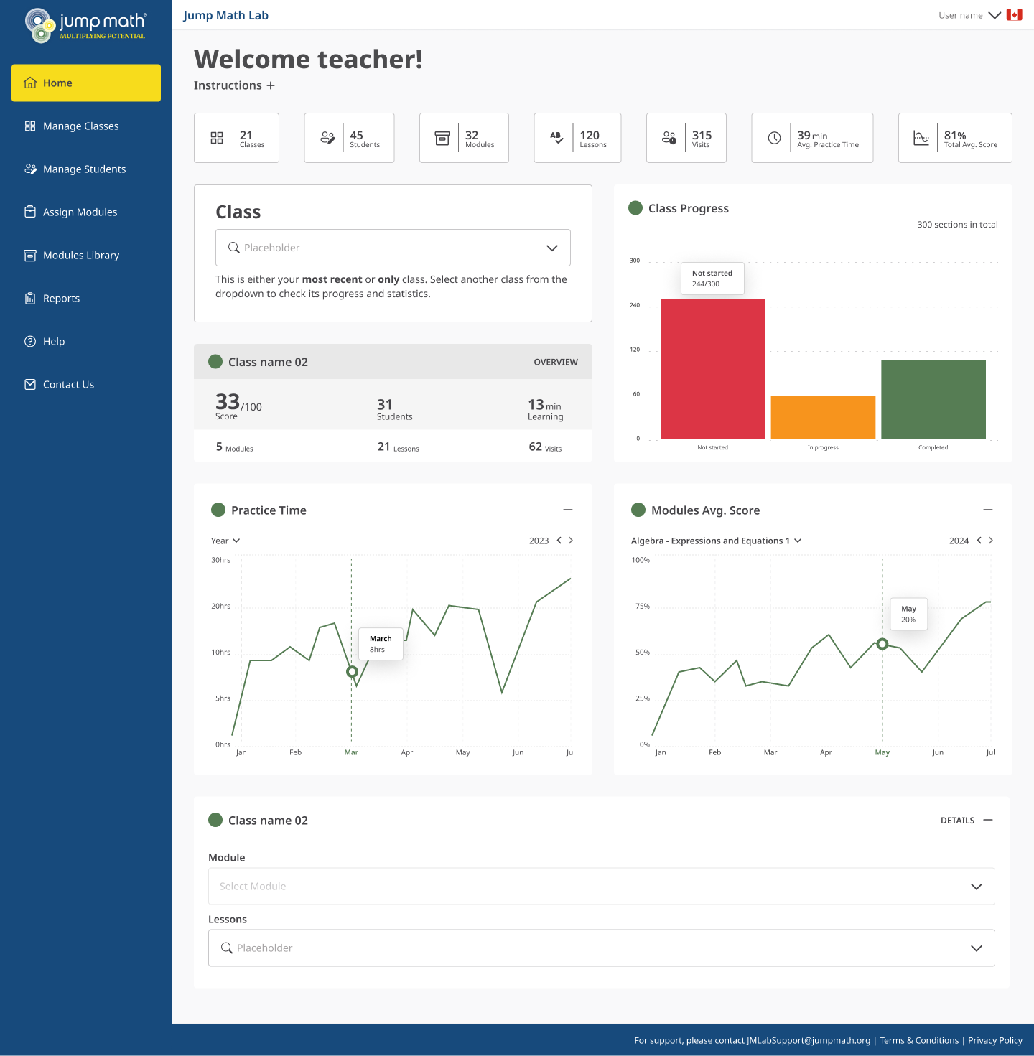This screenshot has width=1034, height=1056.
Task: Click the Jump Math logo
Action: (x=85, y=26)
